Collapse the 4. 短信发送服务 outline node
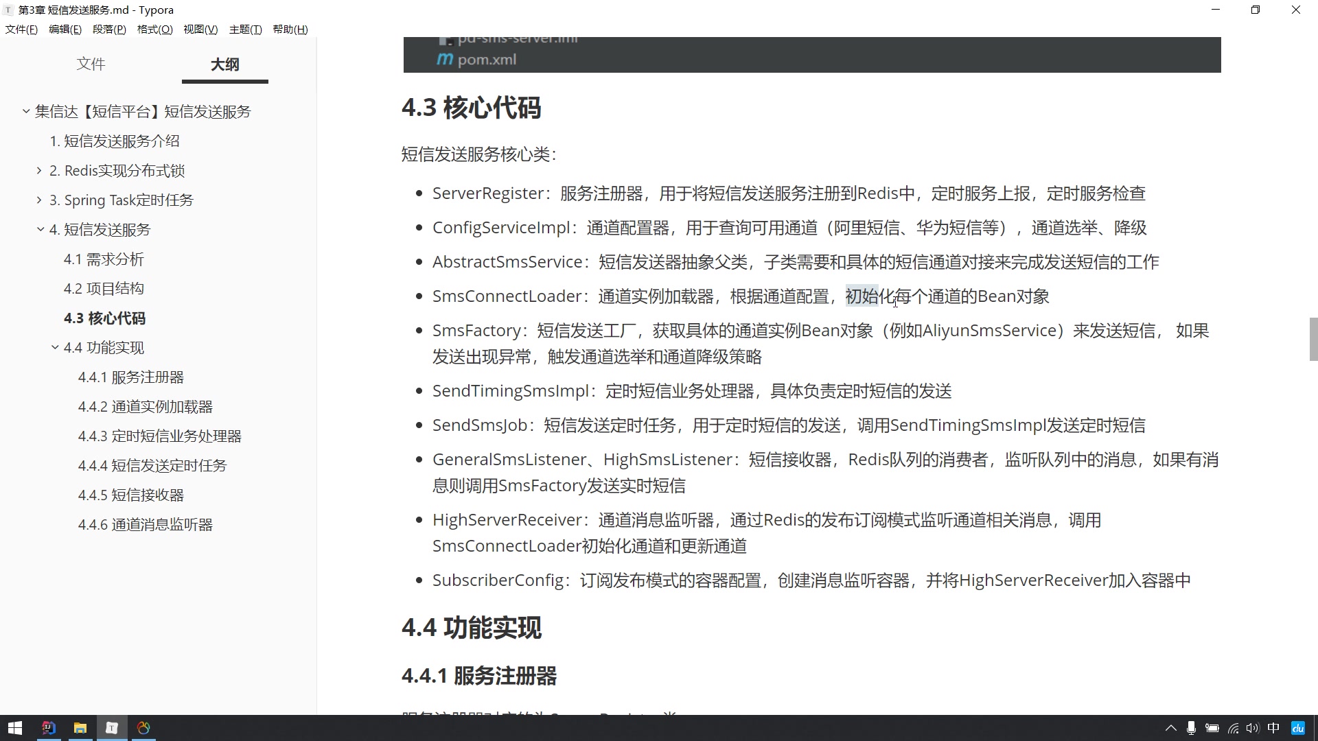Image resolution: width=1318 pixels, height=741 pixels. pos(41,229)
